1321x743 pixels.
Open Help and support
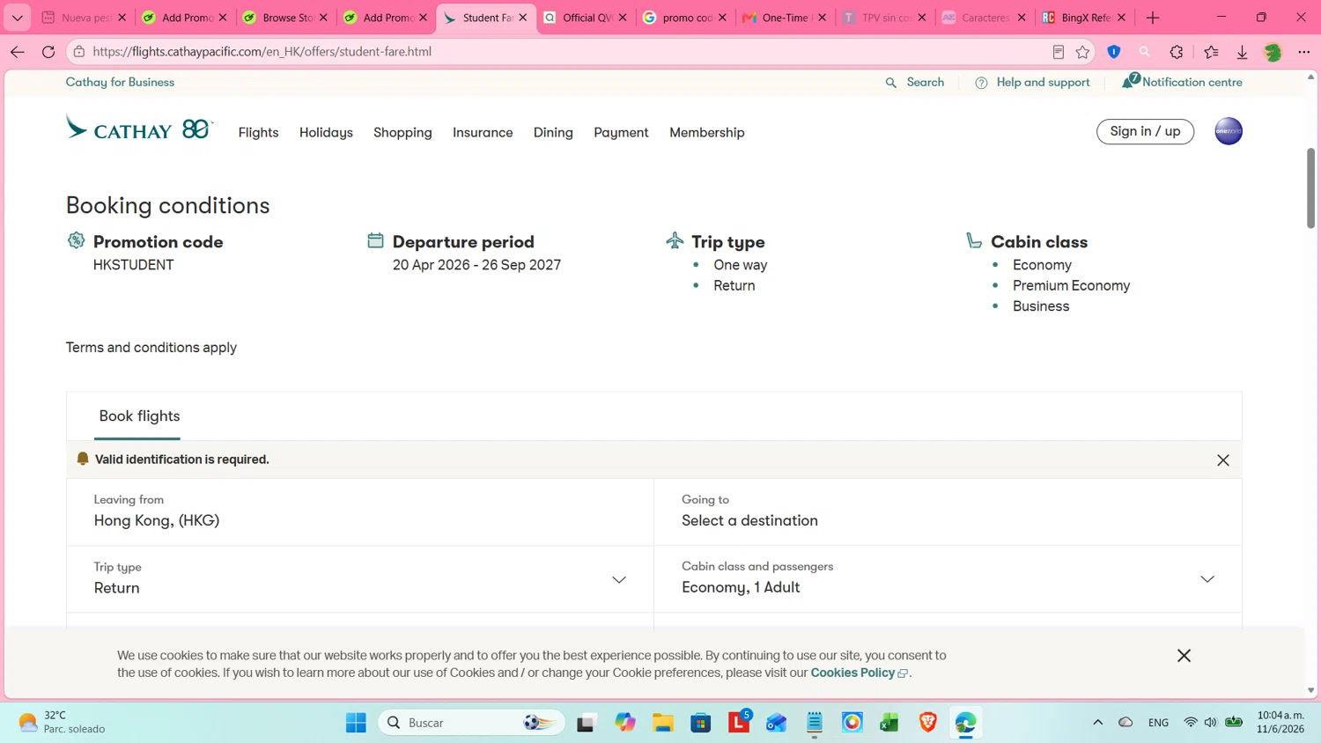tap(1032, 82)
